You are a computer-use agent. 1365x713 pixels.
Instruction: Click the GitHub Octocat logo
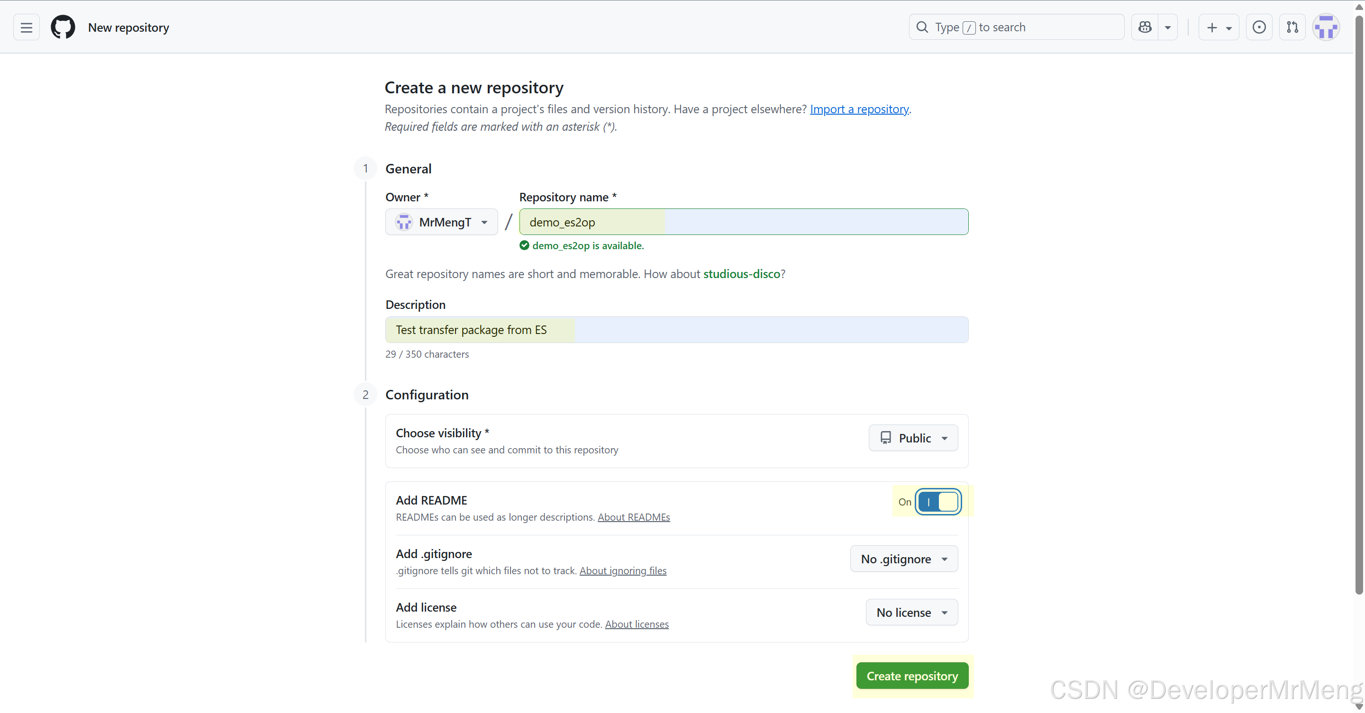tap(63, 27)
